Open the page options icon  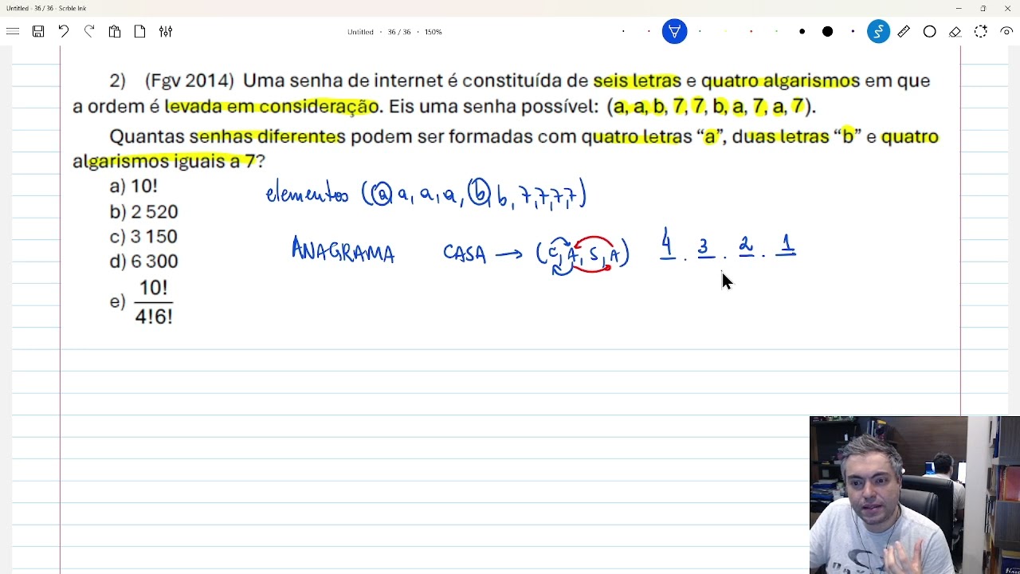pos(140,32)
